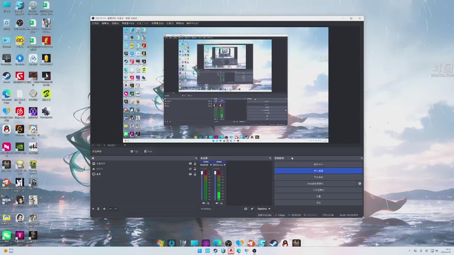Hide the first source using its eye icon
The height and width of the screenshot is (255, 454).
(x=190, y=164)
